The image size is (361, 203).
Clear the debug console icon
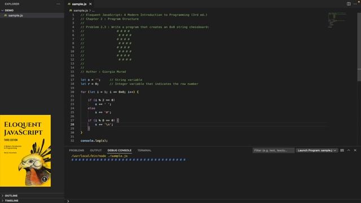(x=342, y=151)
